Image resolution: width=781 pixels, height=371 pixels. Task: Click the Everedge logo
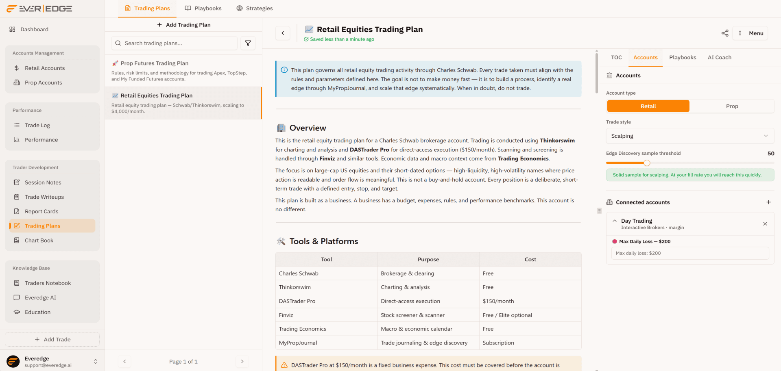(39, 9)
